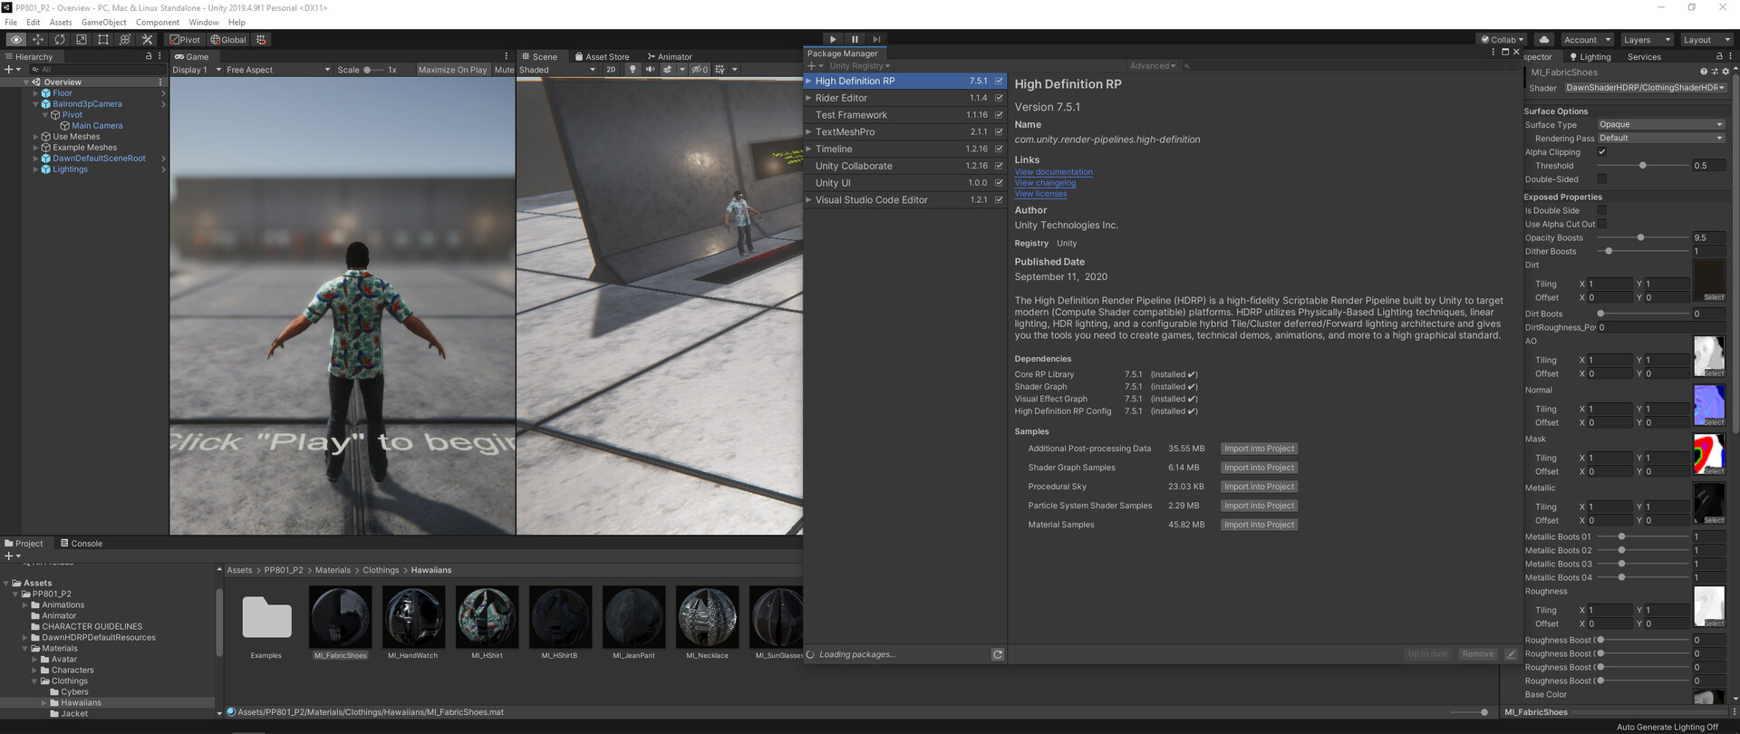The height and width of the screenshot is (734, 1740).
Task: Select the Move tool in toolbar
Action: click(x=38, y=40)
